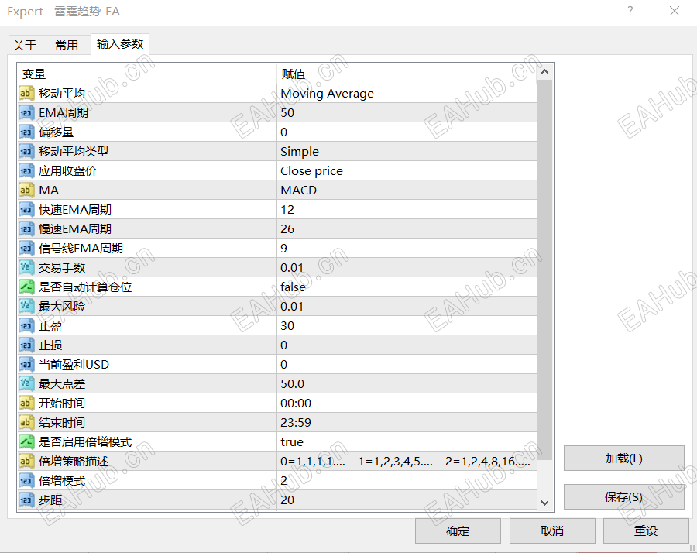The height and width of the screenshot is (553, 697).
Task: Click the string icon beside MA
Action: coord(26,191)
